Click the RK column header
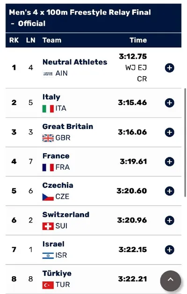Viewport: 187px width, 294px height. click(14, 40)
